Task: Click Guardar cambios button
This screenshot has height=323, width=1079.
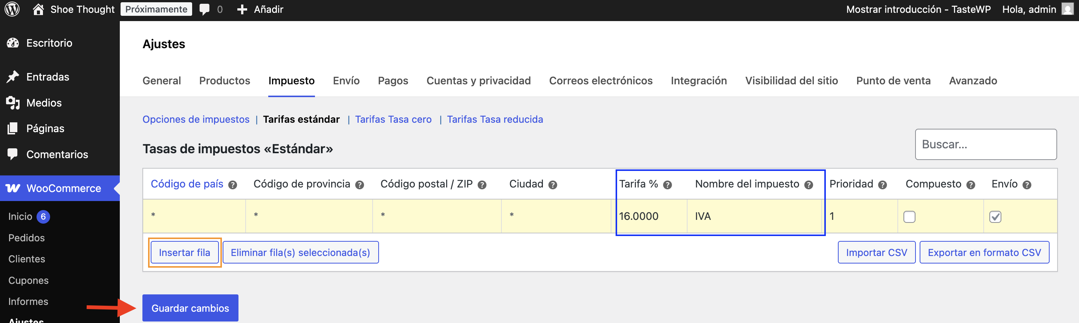Action: [x=190, y=308]
